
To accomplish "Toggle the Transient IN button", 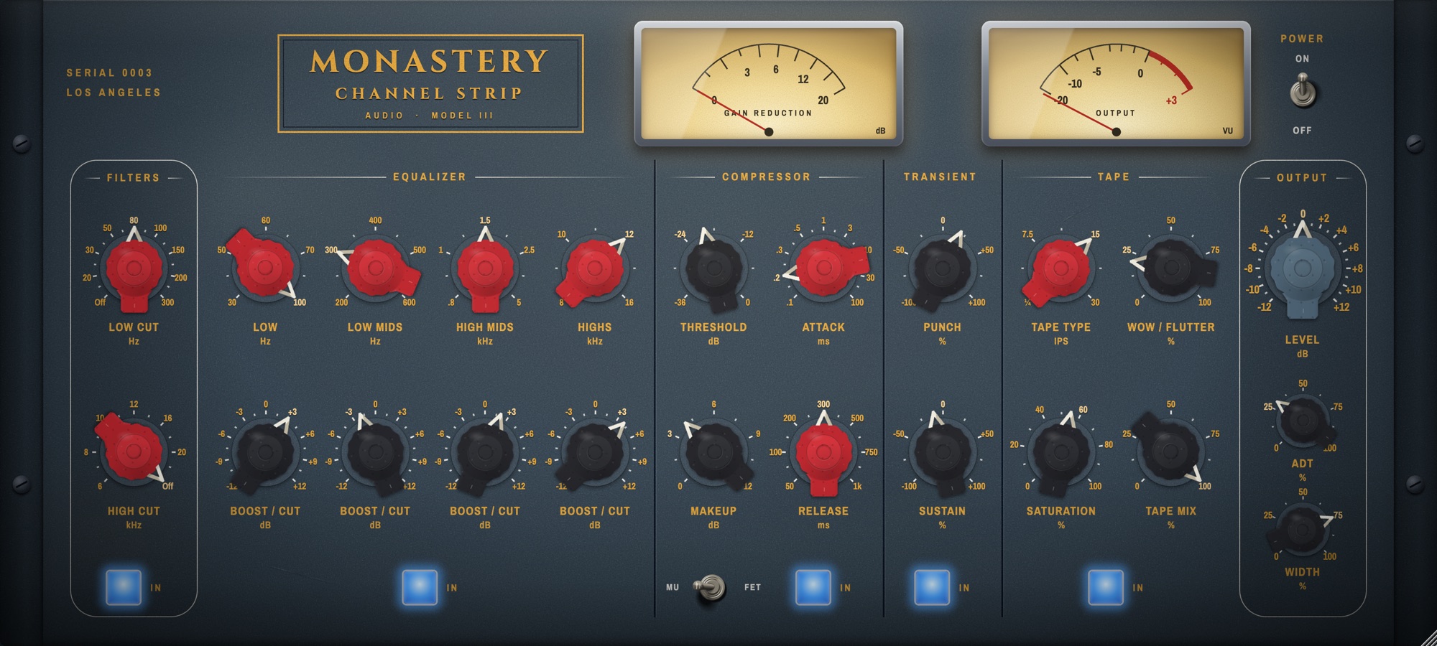I will (932, 587).
